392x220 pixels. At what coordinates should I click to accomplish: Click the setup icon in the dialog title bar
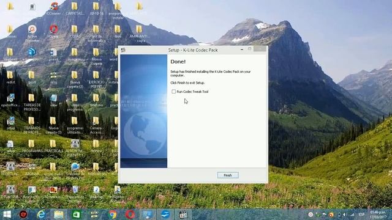pyautogui.click(x=123, y=50)
